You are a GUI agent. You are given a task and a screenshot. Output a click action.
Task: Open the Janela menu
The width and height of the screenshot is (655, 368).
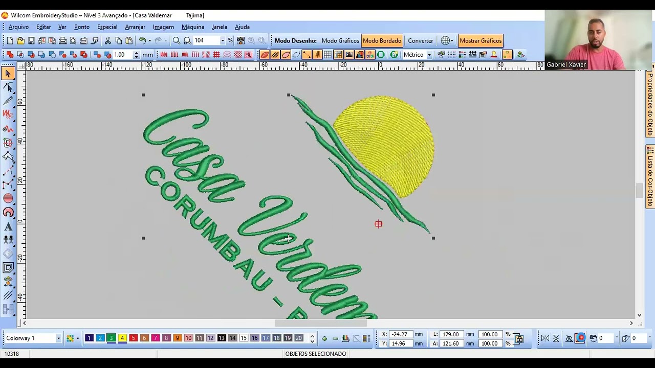(220, 27)
